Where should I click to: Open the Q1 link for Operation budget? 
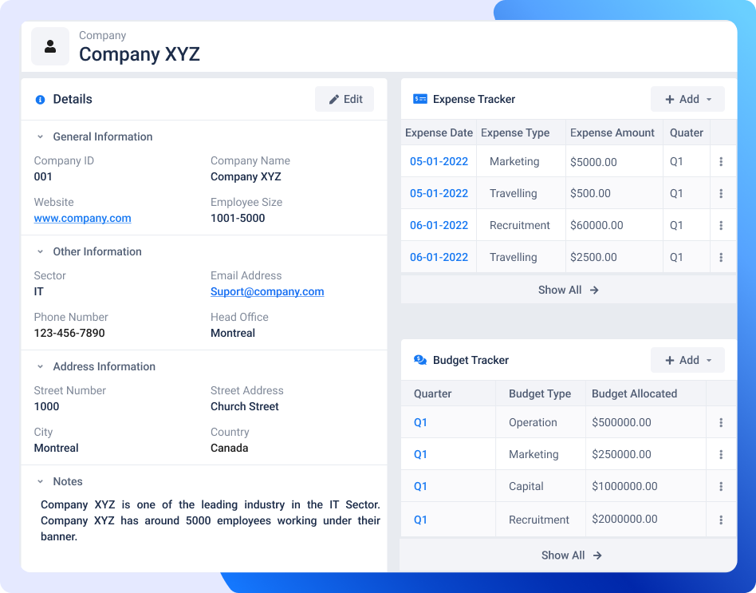coord(420,423)
